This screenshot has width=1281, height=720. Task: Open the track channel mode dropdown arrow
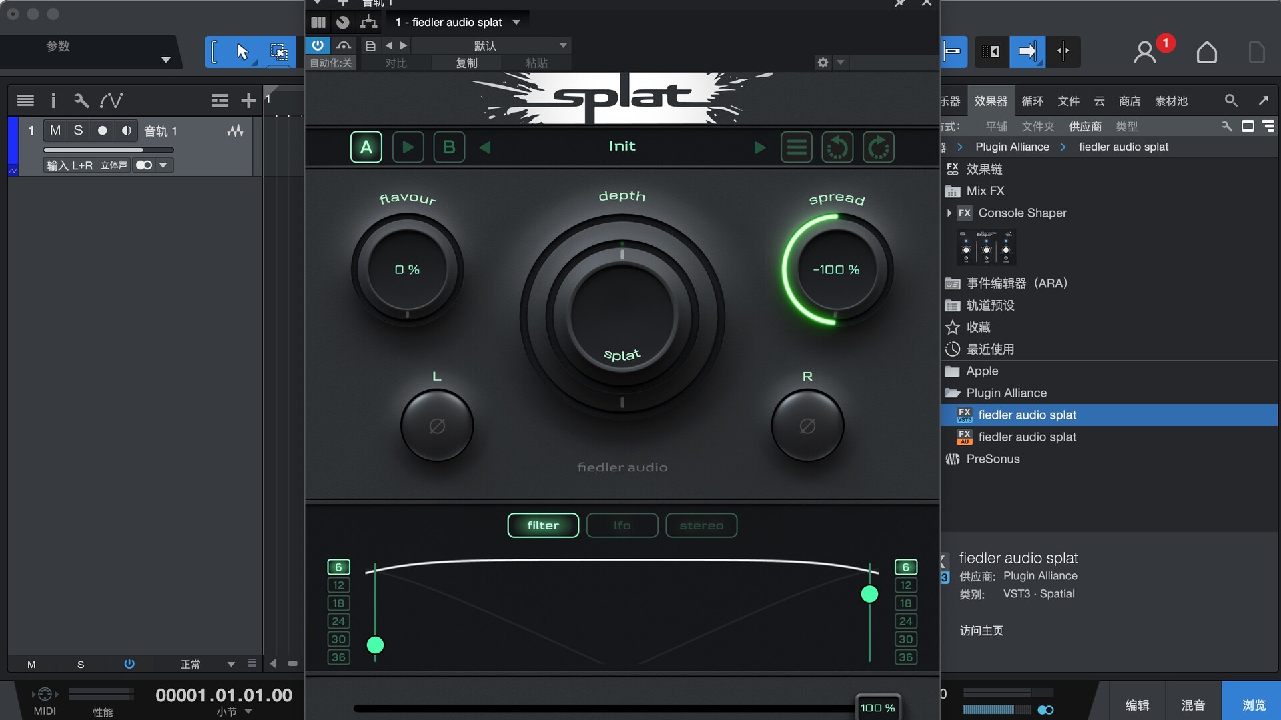(x=163, y=165)
